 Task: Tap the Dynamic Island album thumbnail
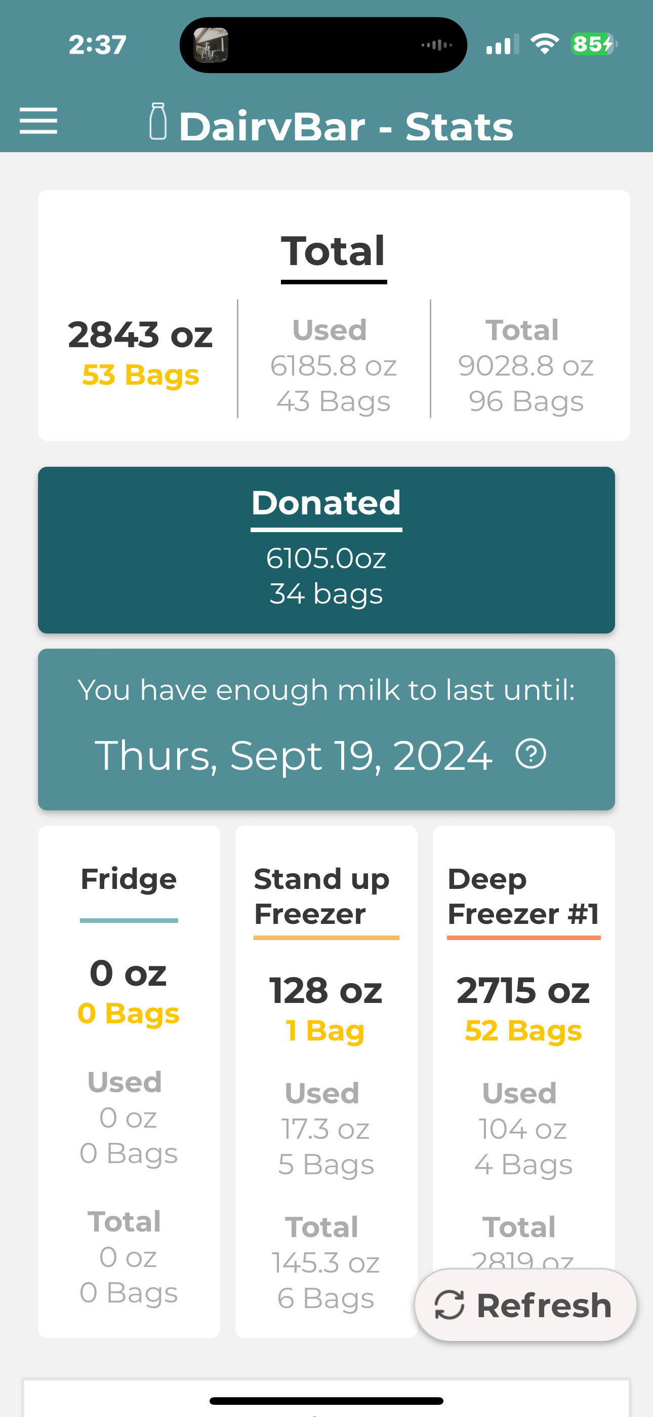[211, 45]
